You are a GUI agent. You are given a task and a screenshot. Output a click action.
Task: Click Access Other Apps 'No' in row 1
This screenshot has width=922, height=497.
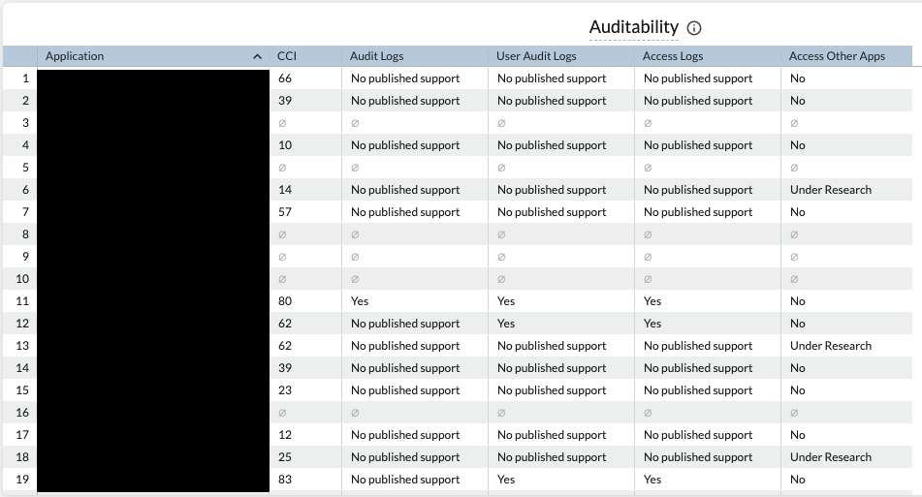[797, 78]
